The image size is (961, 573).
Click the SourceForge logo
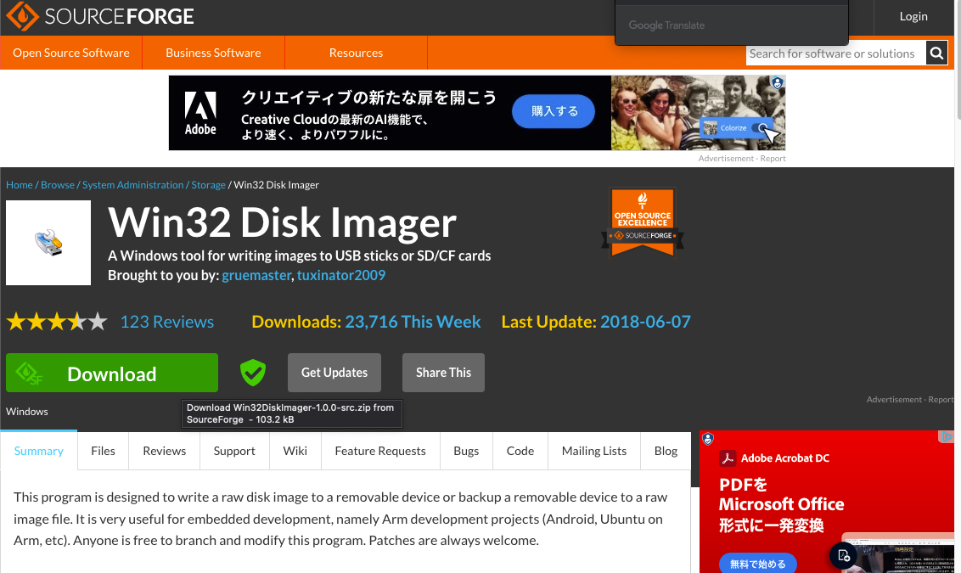click(x=100, y=16)
